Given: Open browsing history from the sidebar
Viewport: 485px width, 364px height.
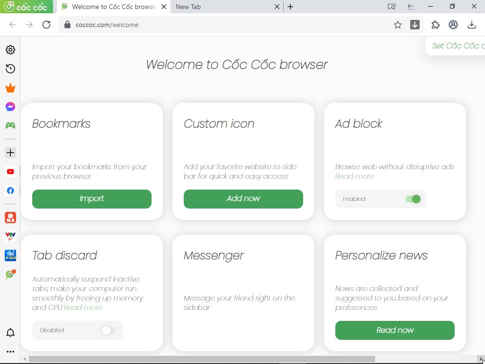Looking at the screenshot, I should [10, 69].
